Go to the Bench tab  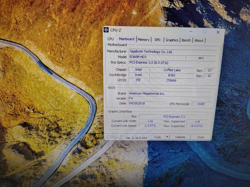pos(186,40)
